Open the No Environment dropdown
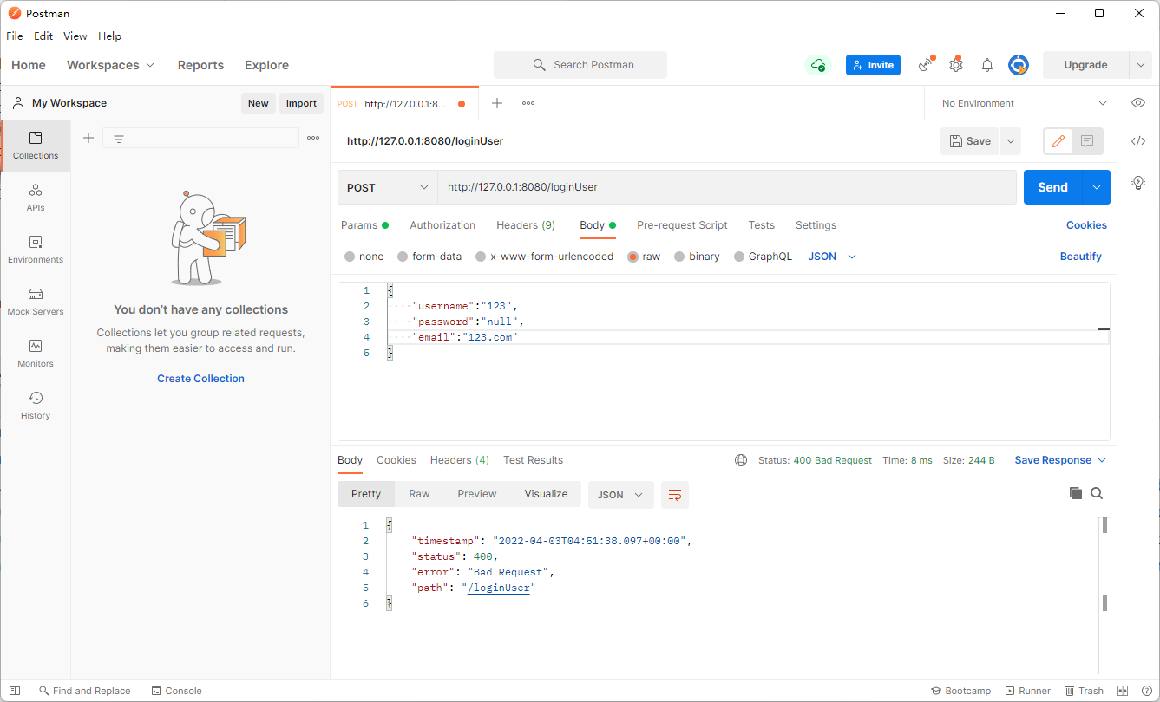 pos(1025,103)
